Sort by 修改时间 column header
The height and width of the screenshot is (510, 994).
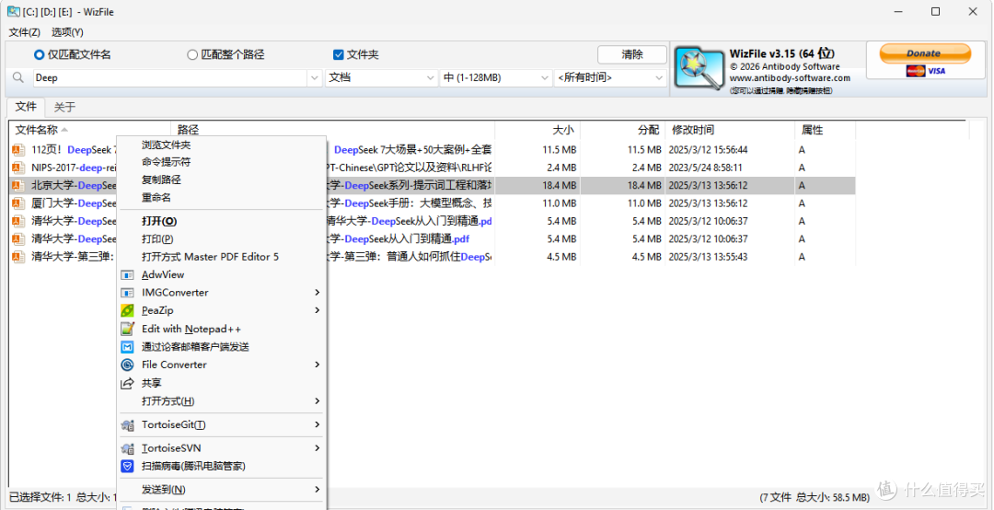click(x=730, y=130)
